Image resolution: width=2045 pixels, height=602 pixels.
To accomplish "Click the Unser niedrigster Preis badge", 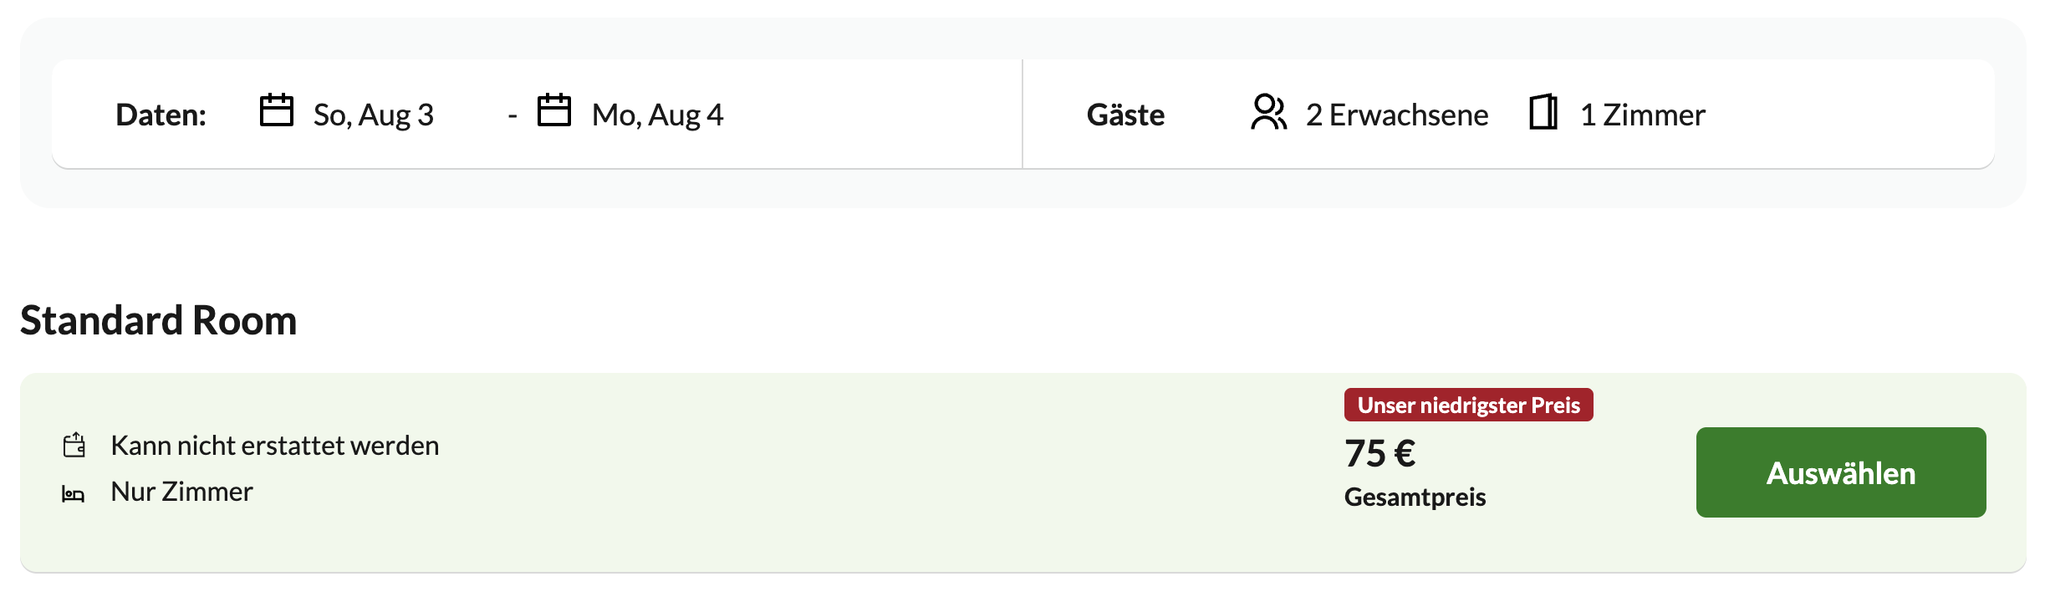I will [x=1469, y=405].
